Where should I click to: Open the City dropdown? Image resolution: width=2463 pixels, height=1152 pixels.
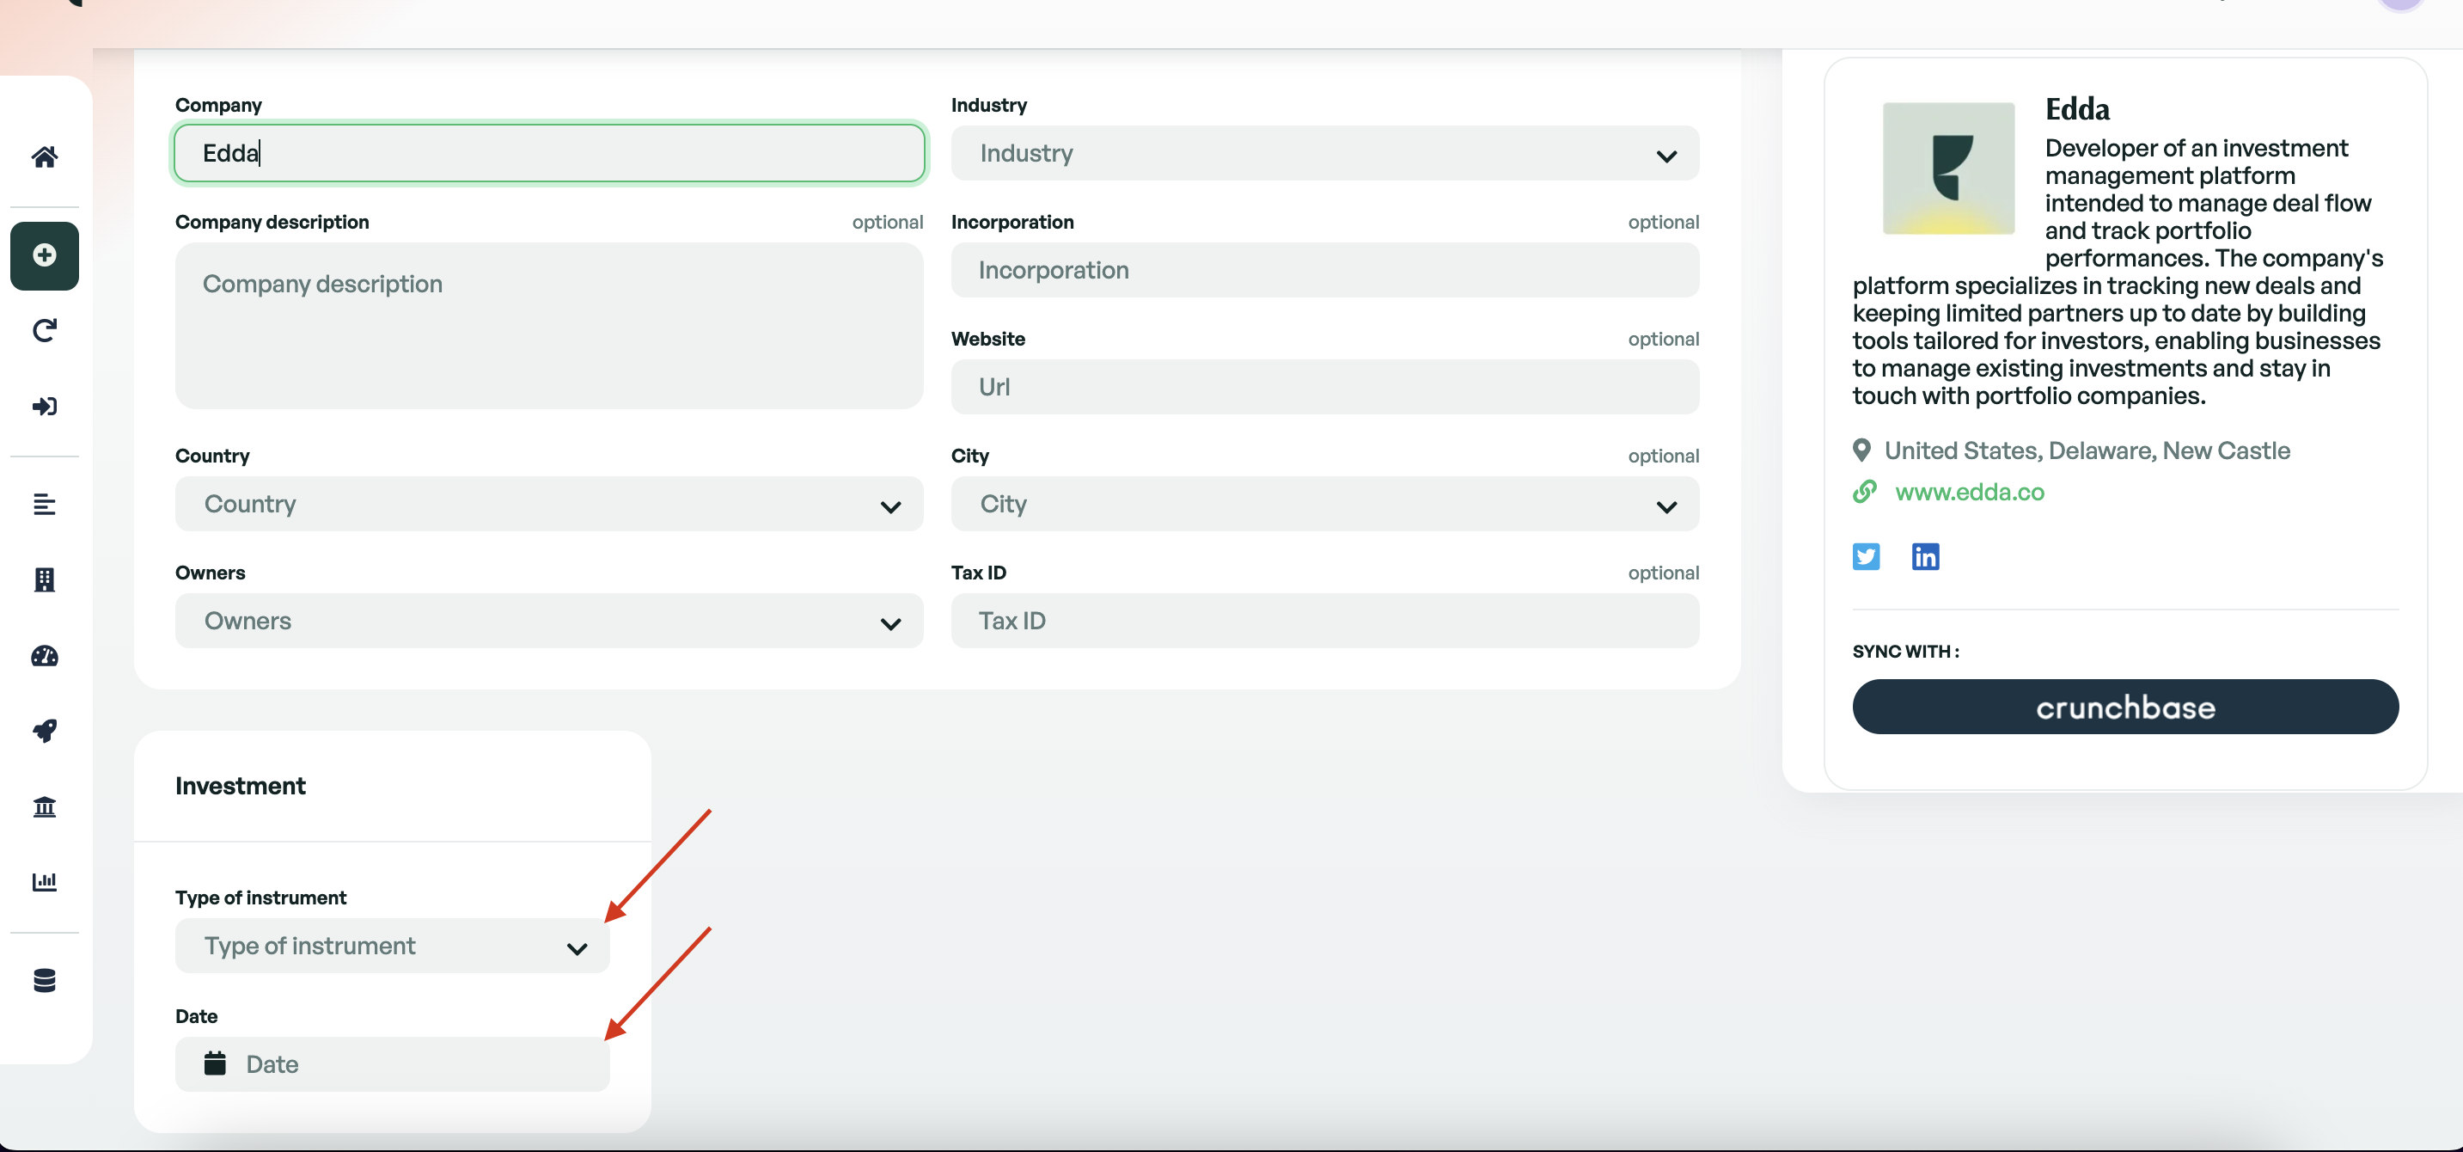point(1324,505)
